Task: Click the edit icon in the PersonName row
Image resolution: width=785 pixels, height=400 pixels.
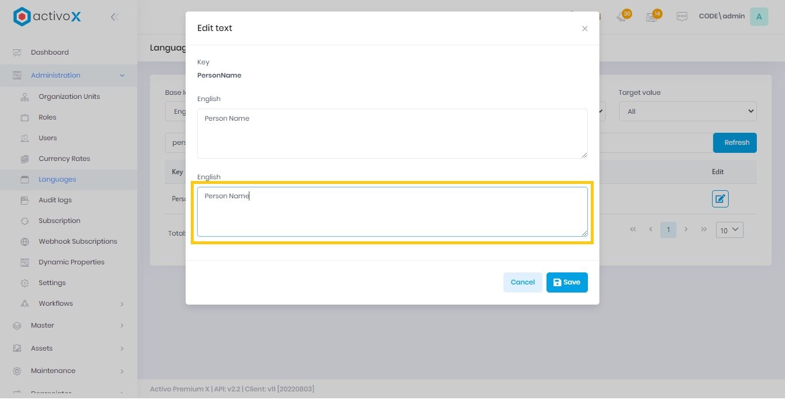Action: (720, 199)
